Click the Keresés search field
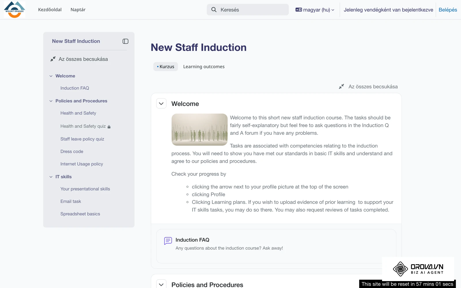461x288 pixels. (x=248, y=10)
